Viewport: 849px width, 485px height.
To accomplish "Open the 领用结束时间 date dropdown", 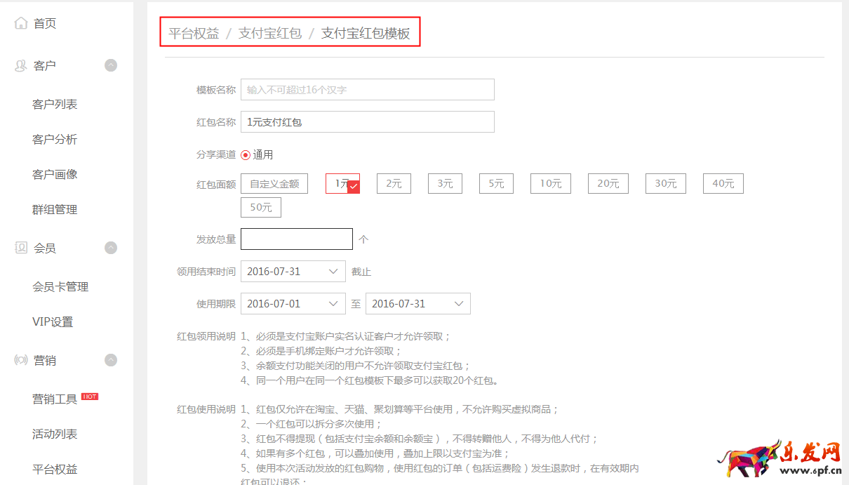I will [293, 271].
